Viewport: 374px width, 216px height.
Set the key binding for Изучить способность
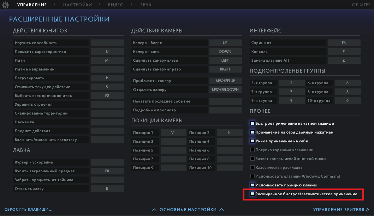tap(107, 43)
